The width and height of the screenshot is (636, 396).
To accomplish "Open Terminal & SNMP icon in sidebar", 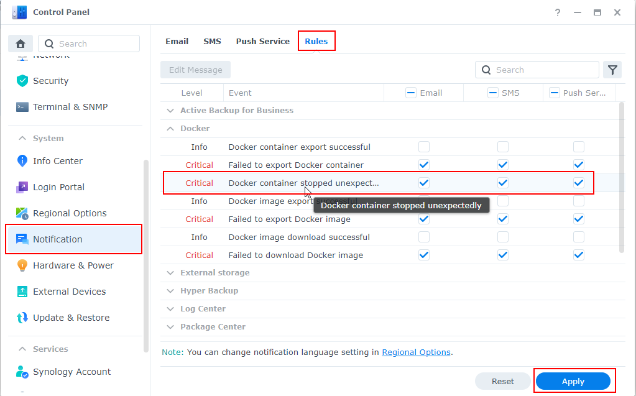I will pyautogui.click(x=22, y=107).
